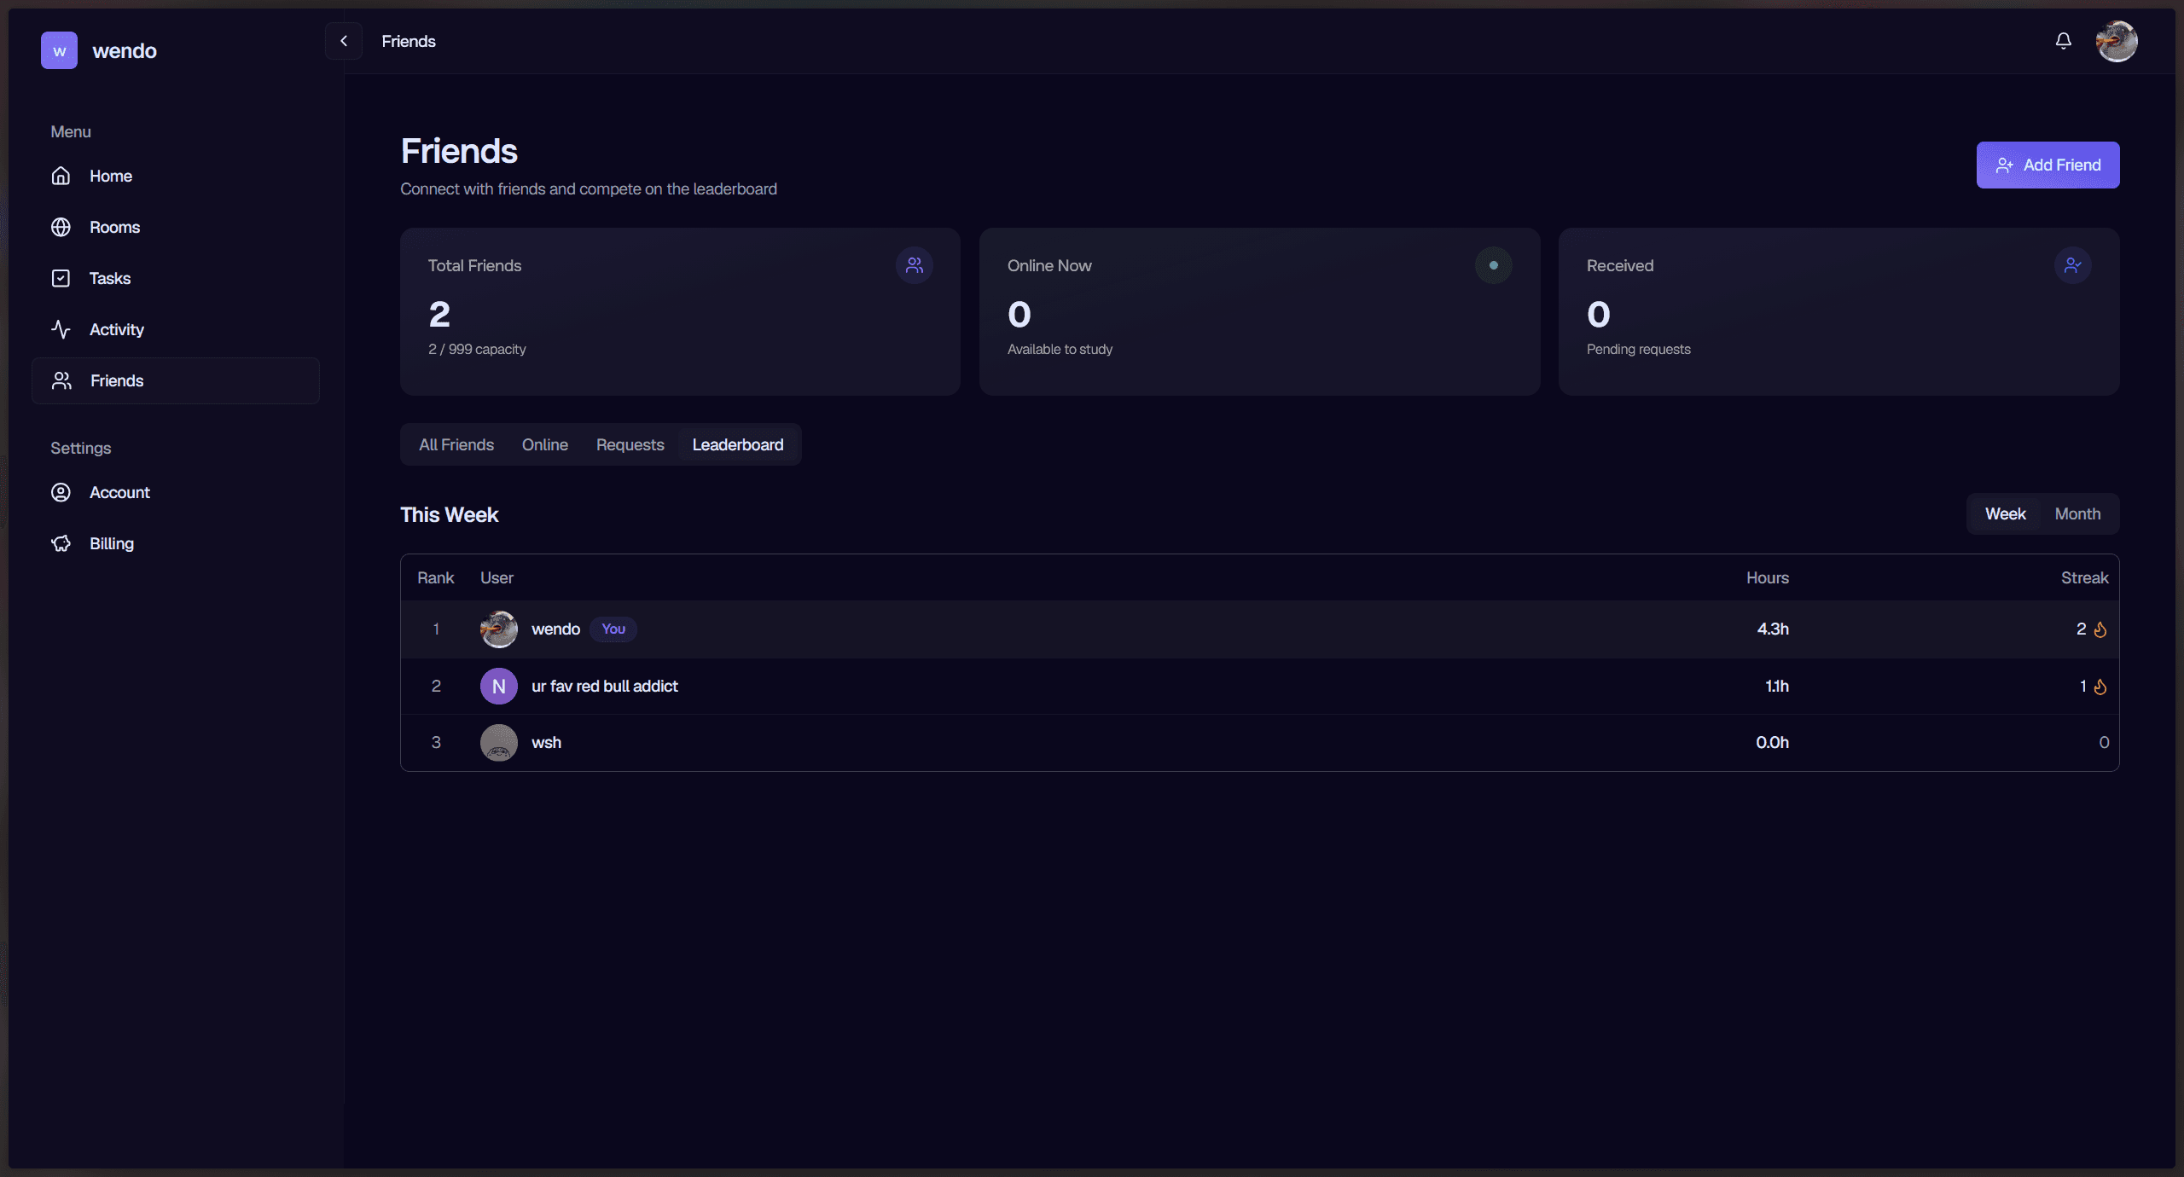Switch leaderboard to Month view
Screen dimensions: 2184x1177
[2077, 513]
